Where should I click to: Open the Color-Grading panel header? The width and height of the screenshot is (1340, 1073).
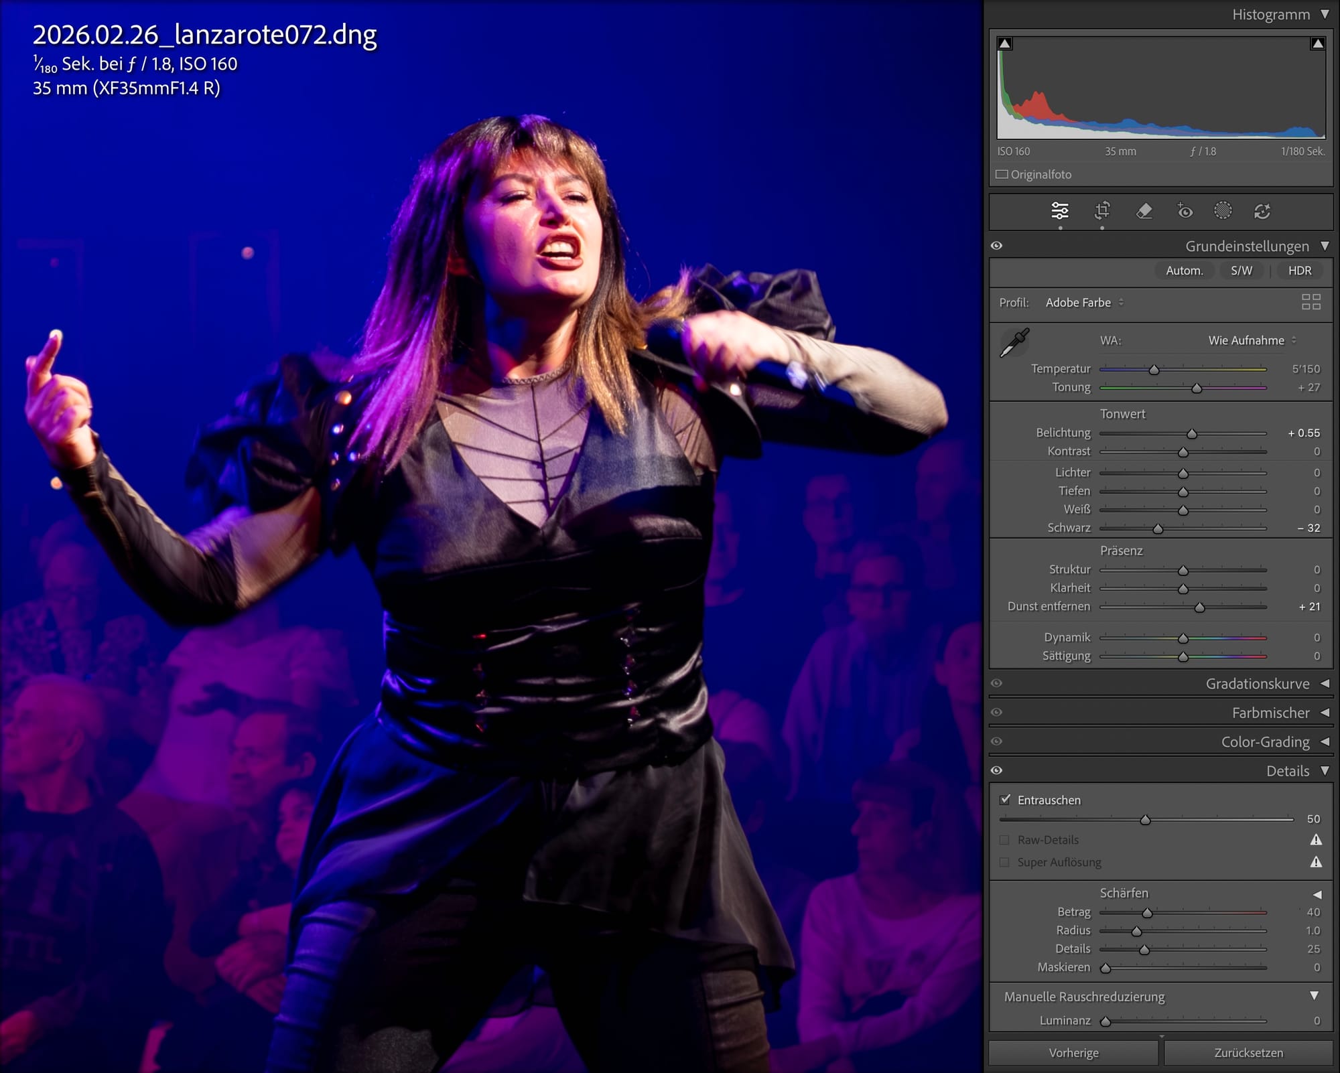[1264, 742]
